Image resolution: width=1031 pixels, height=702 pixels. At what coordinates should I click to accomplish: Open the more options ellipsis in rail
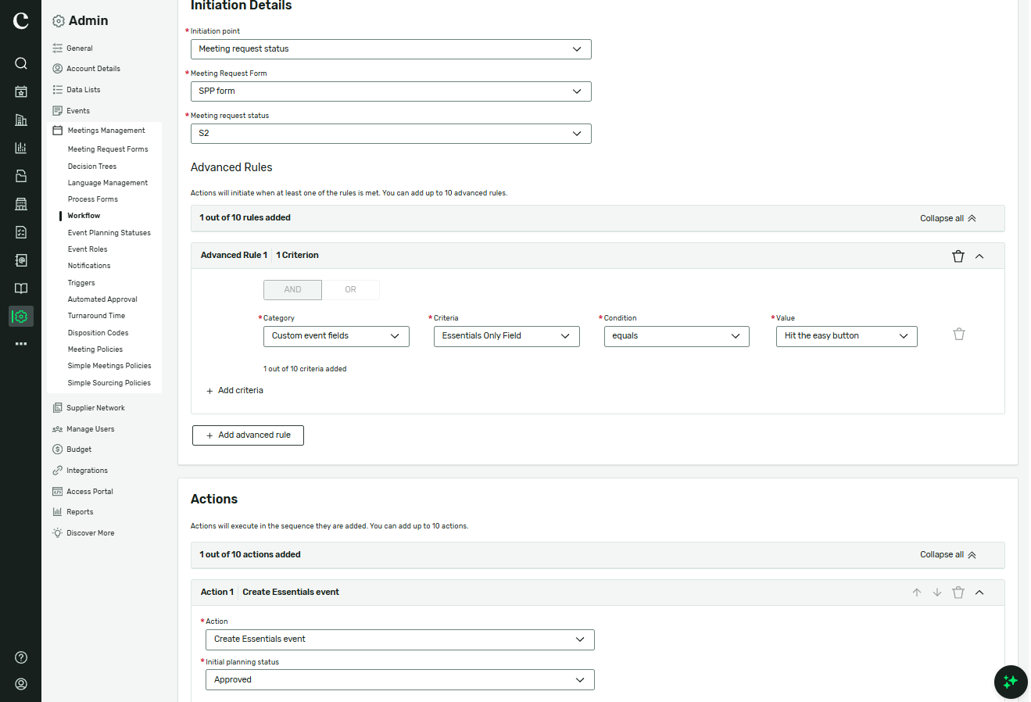coord(21,344)
